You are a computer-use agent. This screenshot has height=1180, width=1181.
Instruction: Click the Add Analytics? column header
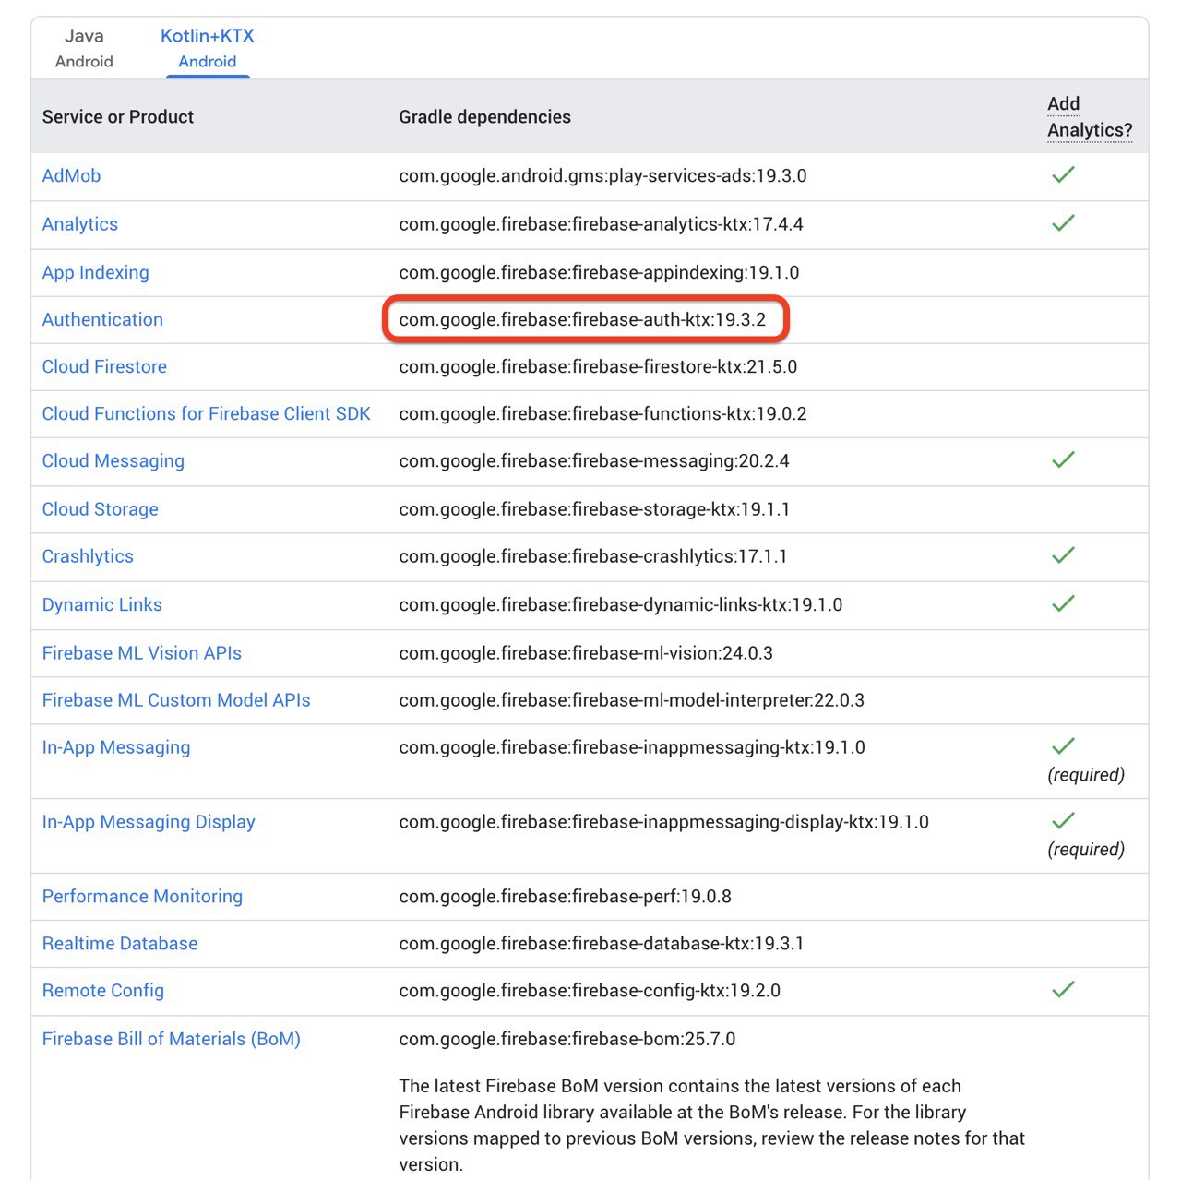click(x=1089, y=117)
